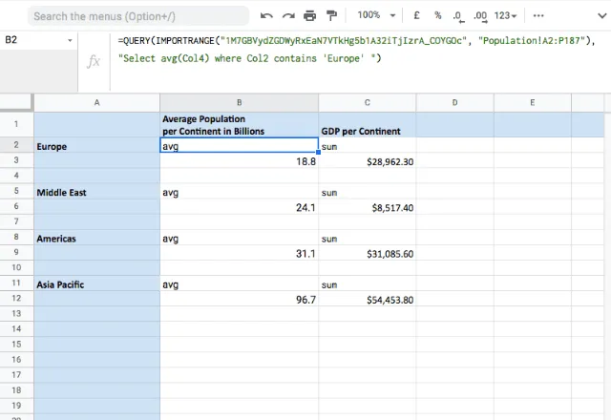611x420 pixels.
Task: Click the Search the menus field
Action: click(x=134, y=16)
